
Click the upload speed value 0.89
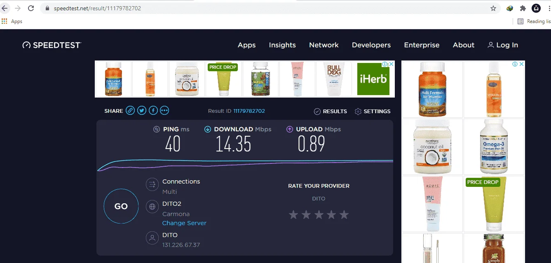311,144
